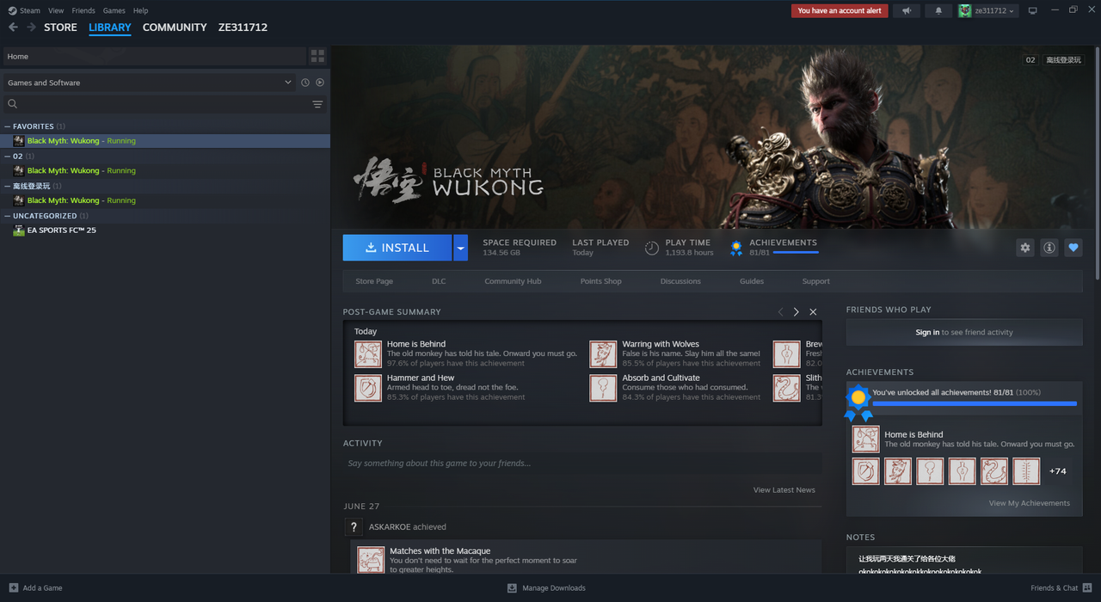Open the +74 more achievements tile
This screenshot has width=1101, height=602.
[1057, 471]
